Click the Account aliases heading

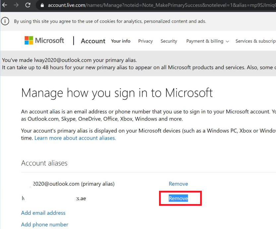pyautogui.click(x=44, y=163)
